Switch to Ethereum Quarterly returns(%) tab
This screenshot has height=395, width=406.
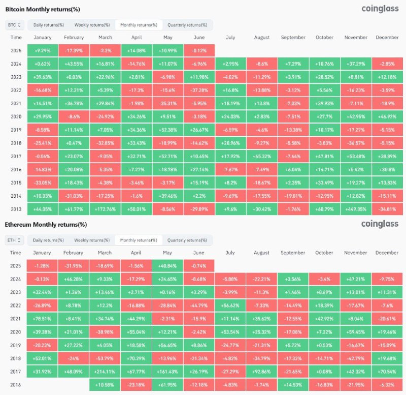(187, 240)
